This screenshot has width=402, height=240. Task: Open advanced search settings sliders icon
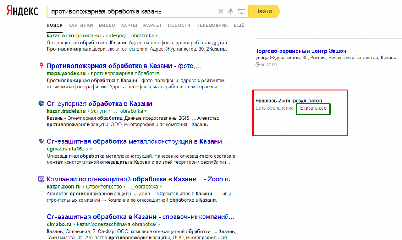(241, 11)
